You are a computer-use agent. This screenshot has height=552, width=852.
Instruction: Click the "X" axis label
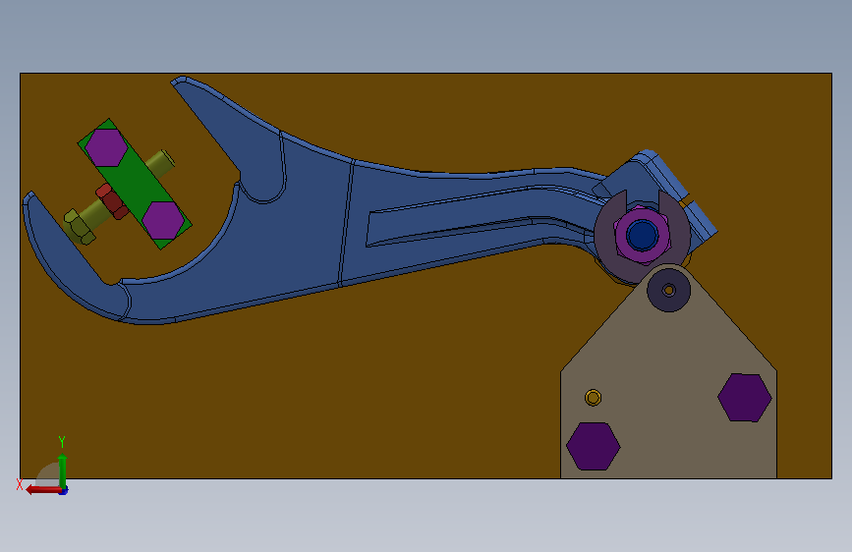coord(20,484)
